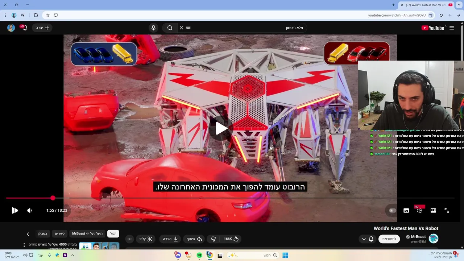The height and width of the screenshot is (261, 464).
Task: Open site information tune icon
Action: pos(431,15)
